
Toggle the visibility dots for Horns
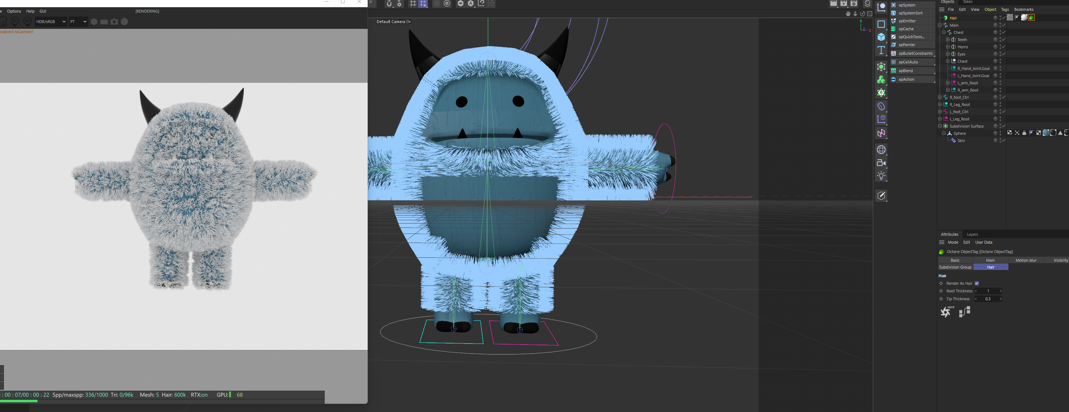pyautogui.click(x=1000, y=47)
